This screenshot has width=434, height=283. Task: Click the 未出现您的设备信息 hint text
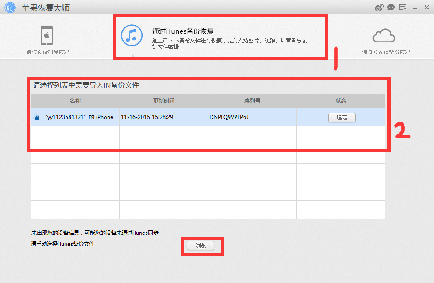tap(95, 233)
